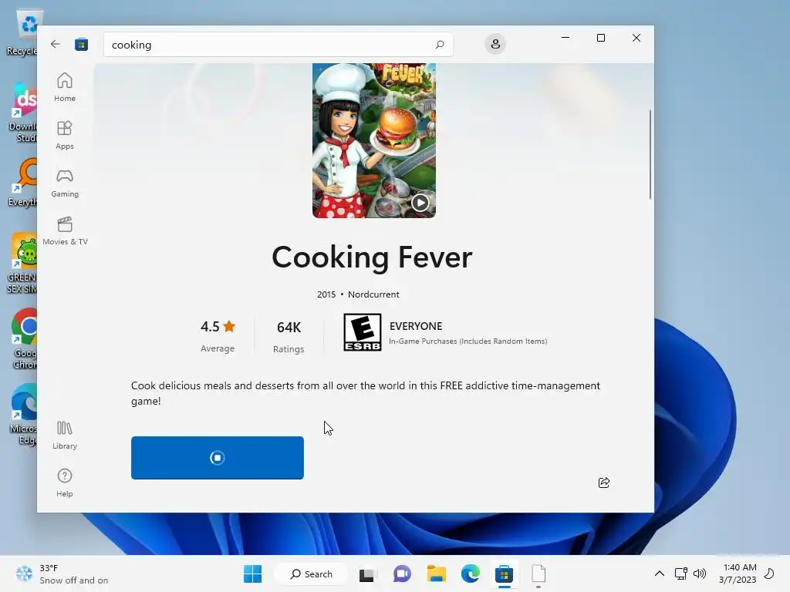Viewport: 790px width, 592px height.
Task: Close the Microsoft Store window
Action: (636, 38)
